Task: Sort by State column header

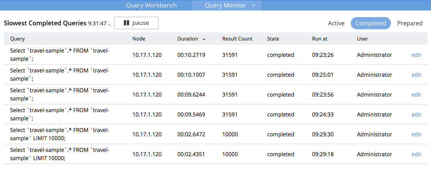Action: 273,39
